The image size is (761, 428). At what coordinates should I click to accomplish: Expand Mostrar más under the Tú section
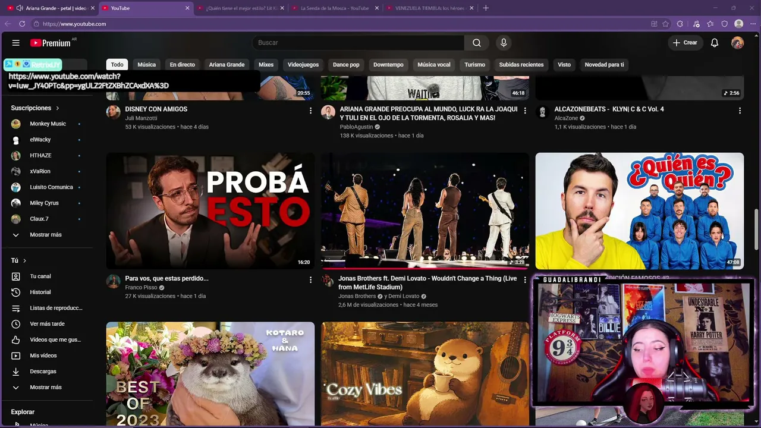(46, 388)
